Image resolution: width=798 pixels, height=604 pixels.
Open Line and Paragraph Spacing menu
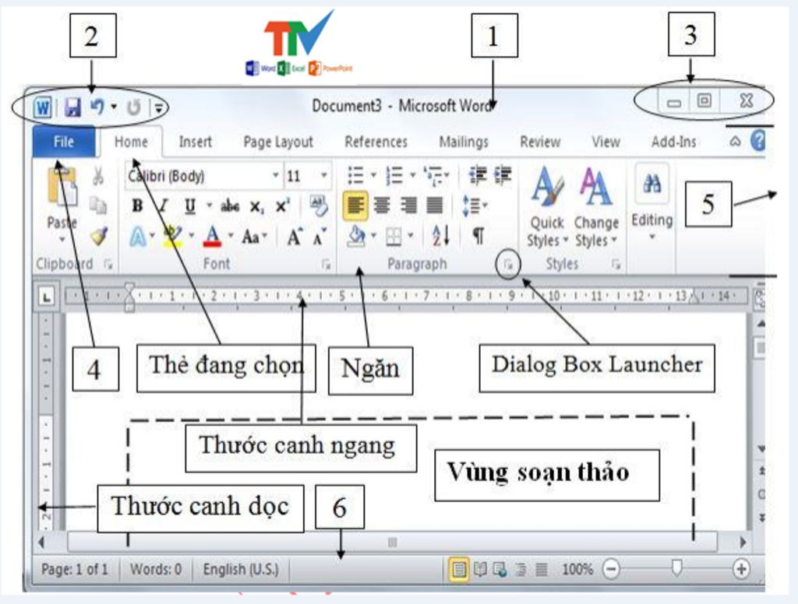pyautogui.click(x=475, y=206)
